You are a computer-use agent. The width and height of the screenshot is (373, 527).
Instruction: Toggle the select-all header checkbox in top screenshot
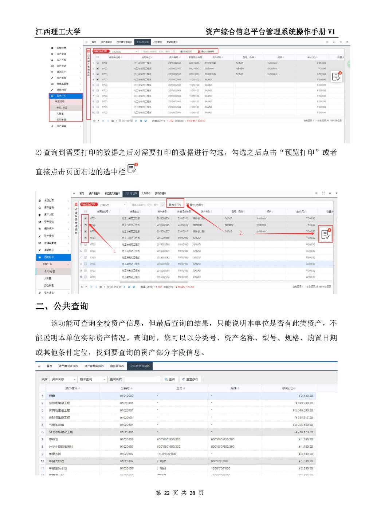pos(98,57)
